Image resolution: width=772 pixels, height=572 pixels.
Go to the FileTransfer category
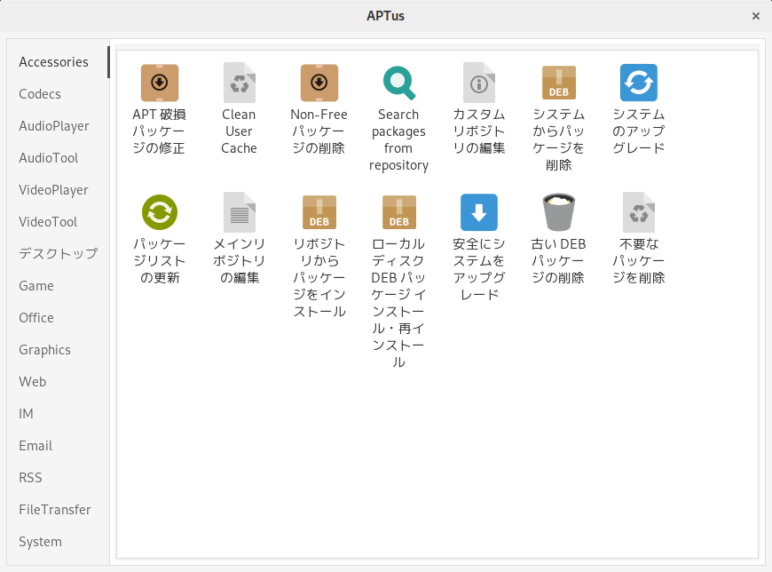pos(58,510)
